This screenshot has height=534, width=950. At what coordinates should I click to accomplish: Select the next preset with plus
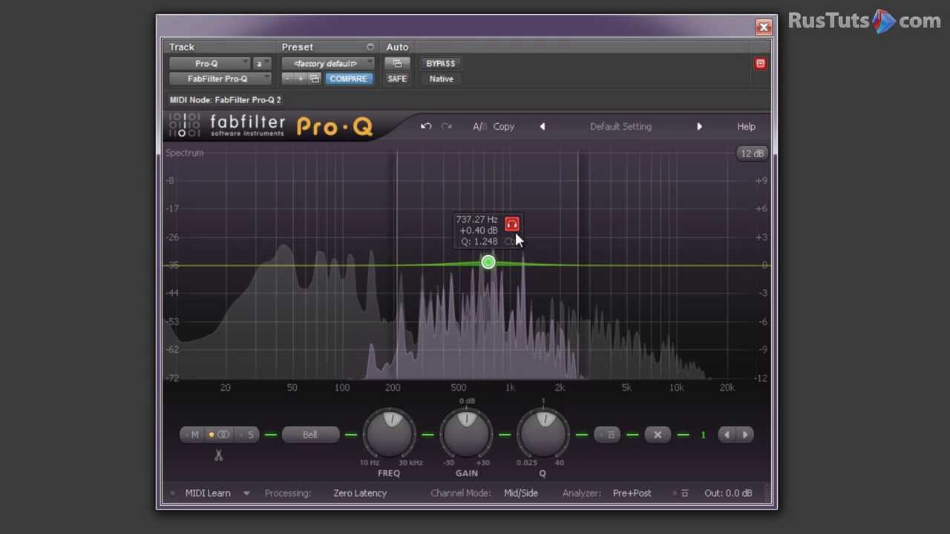pyautogui.click(x=300, y=79)
